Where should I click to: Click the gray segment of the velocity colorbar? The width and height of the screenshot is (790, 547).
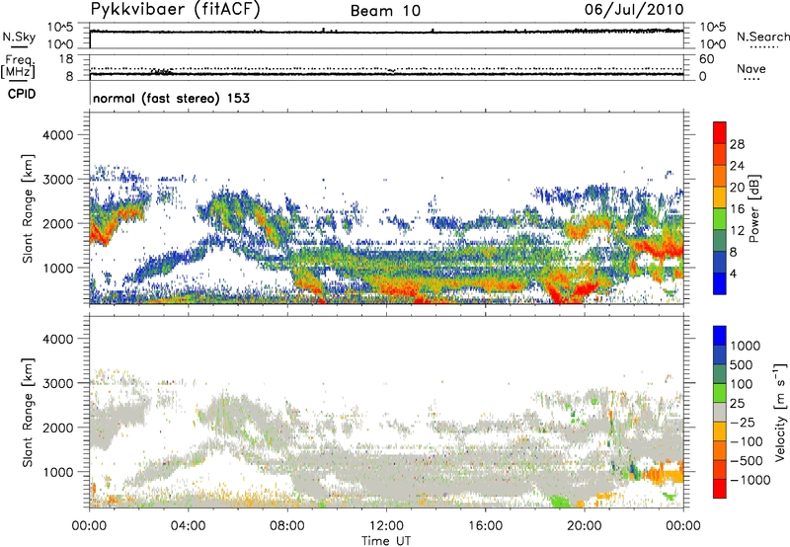point(720,413)
